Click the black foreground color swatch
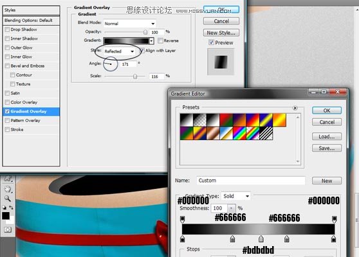The width and height of the screenshot is (359, 257). pos(6,216)
